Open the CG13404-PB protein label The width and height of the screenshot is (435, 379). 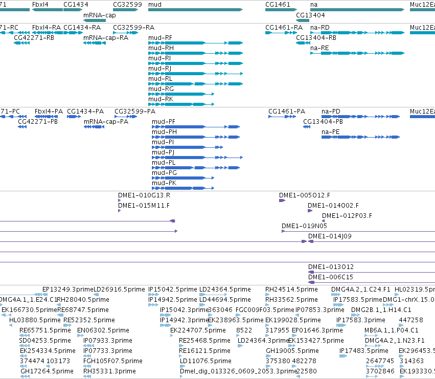point(323,122)
